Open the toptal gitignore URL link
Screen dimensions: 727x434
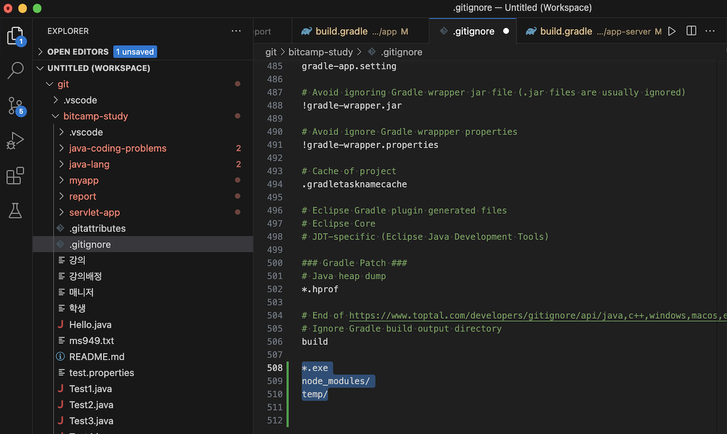pos(538,316)
